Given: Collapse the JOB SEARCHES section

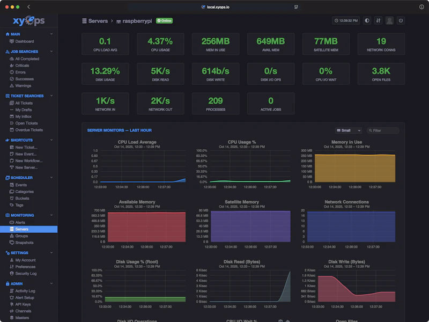Looking at the screenshot, I should [x=51, y=52].
